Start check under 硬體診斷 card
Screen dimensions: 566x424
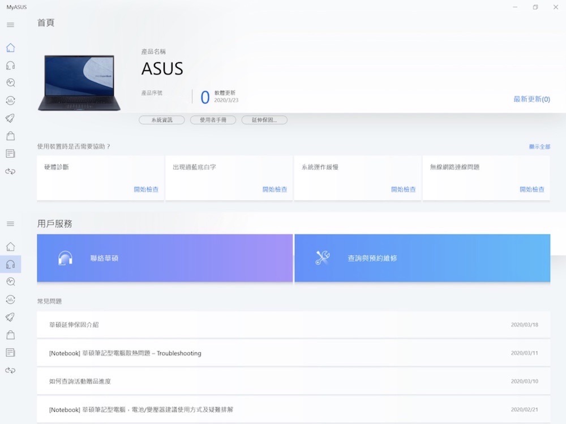pos(146,189)
